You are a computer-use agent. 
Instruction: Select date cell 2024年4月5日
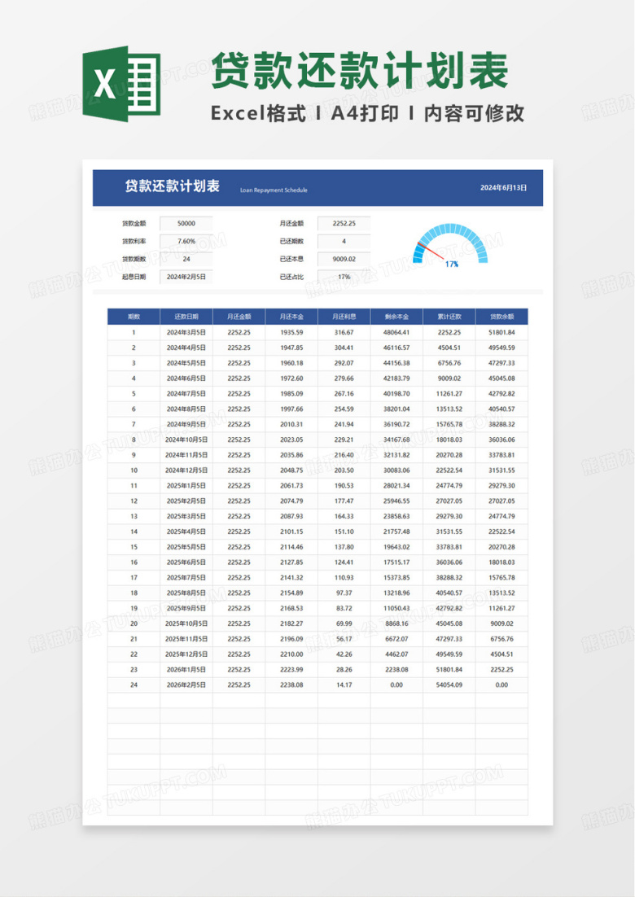(186, 348)
